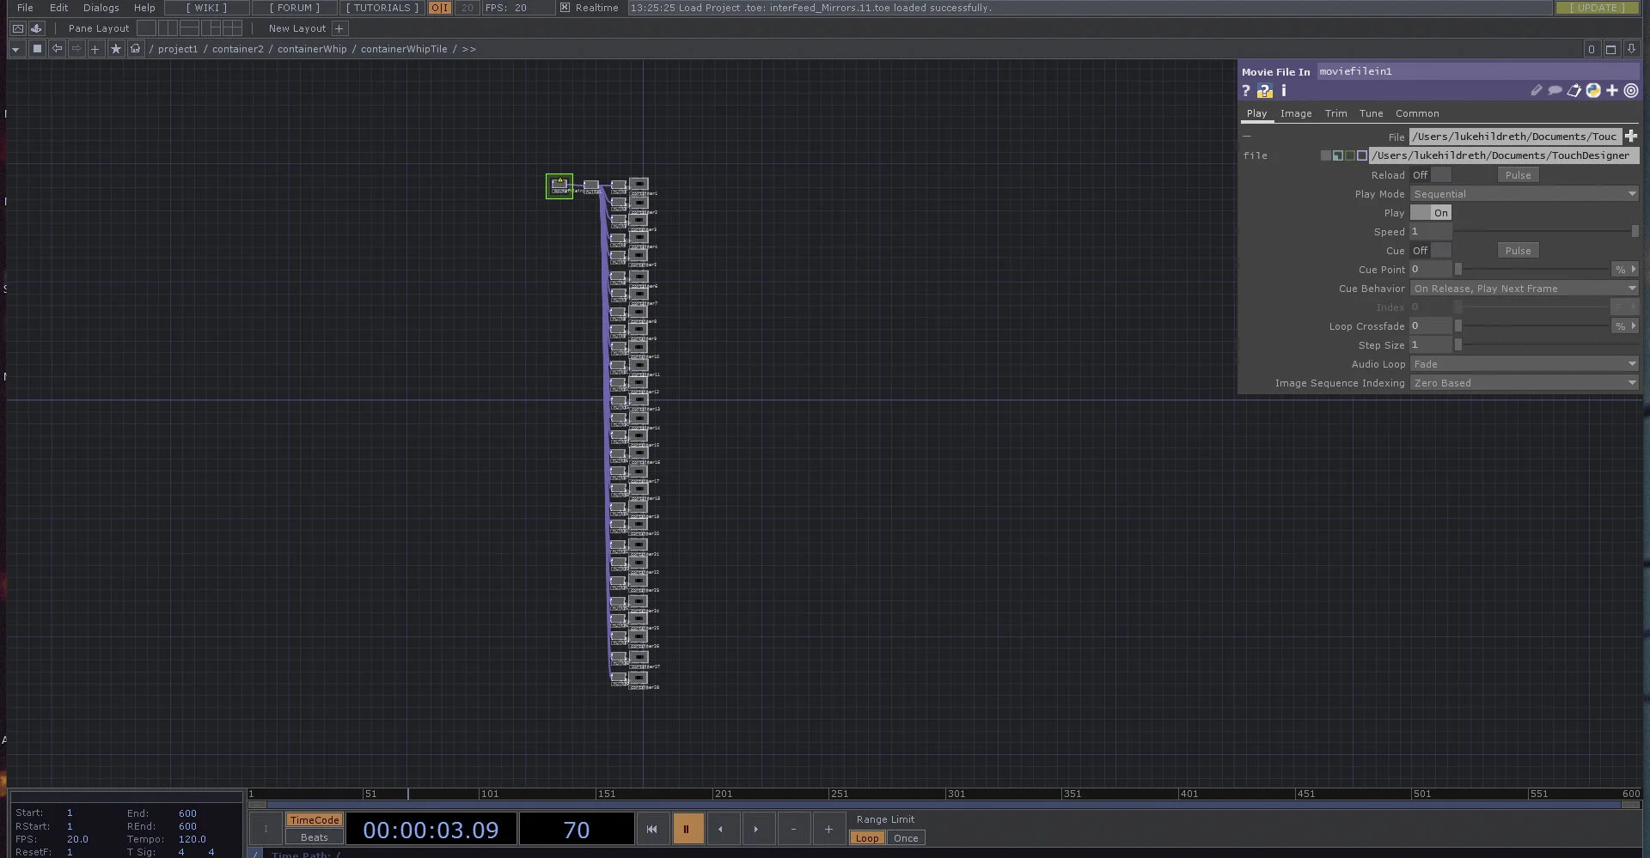Click the plus icon in parameter header

pyautogui.click(x=1612, y=90)
